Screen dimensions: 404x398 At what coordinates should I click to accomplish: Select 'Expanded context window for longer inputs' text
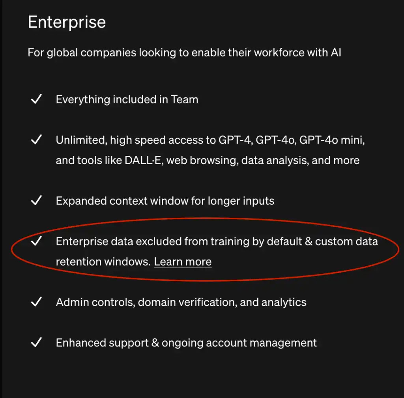click(165, 201)
